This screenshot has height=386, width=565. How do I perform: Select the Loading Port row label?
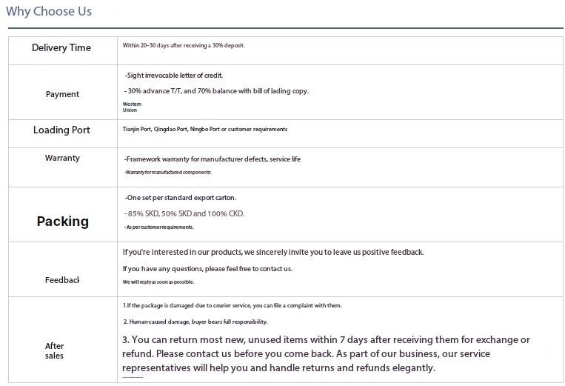[x=61, y=130]
